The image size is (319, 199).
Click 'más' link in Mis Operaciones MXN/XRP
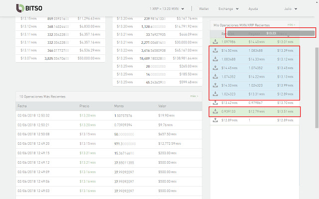(x=291, y=24)
